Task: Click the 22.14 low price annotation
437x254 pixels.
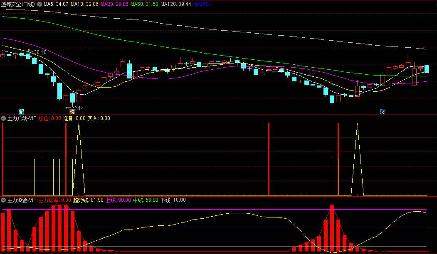Action: pyautogui.click(x=77, y=108)
